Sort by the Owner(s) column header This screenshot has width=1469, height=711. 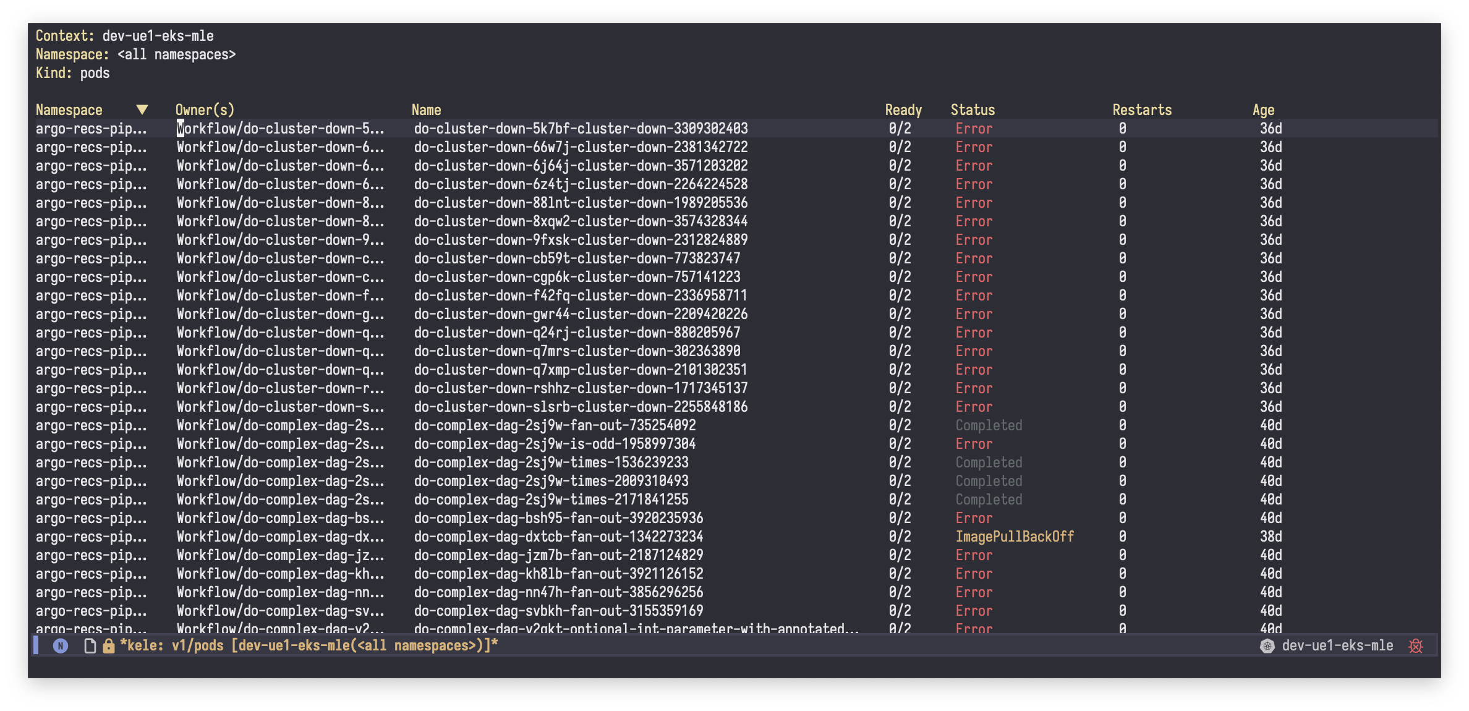pos(205,110)
